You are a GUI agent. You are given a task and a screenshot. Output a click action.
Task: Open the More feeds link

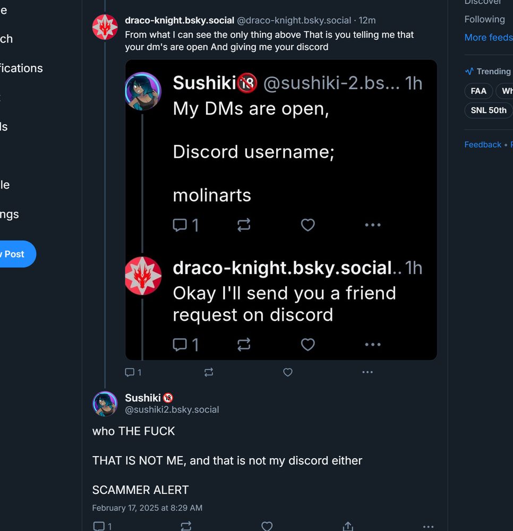coord(488,37)
